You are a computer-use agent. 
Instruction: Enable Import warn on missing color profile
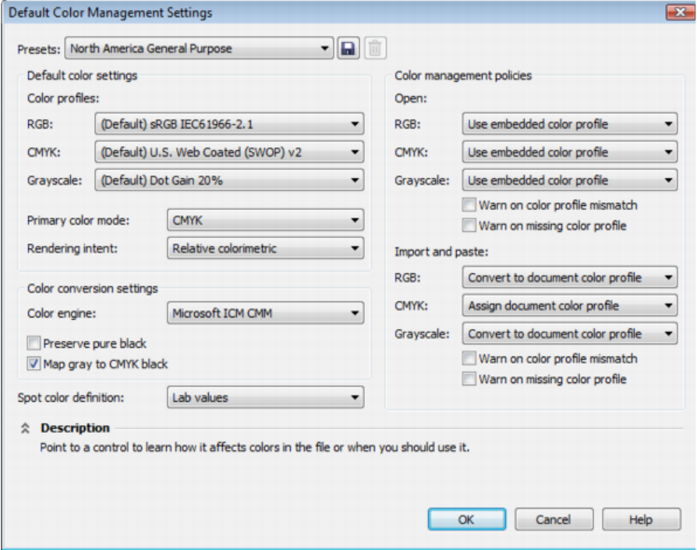click(x=469, y=380)
